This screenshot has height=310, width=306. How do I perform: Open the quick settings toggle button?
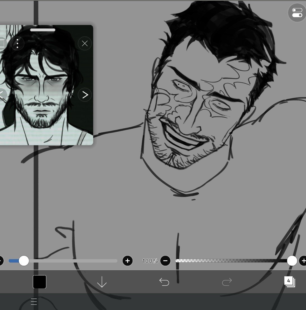(297, 13)
